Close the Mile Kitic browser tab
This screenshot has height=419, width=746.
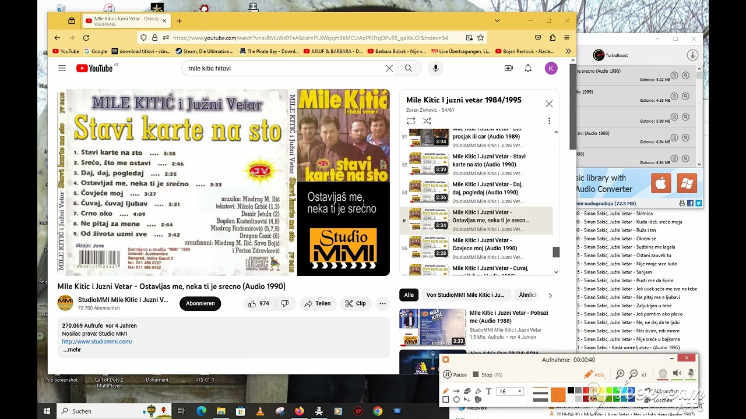tap(164, 21)
